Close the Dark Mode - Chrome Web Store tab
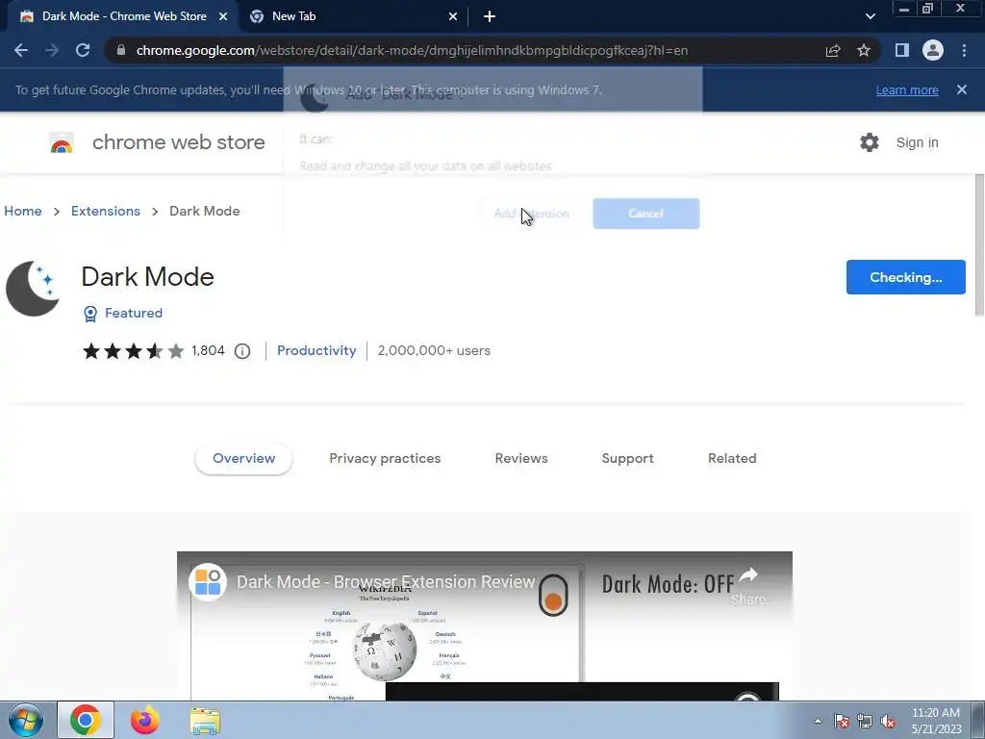This screenshot has height=739, width=985. click(x=223, y=16)
